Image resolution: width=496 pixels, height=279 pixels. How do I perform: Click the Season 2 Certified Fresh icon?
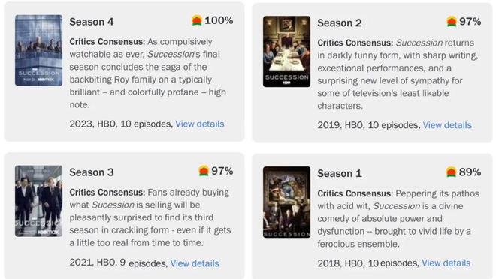[452, 22]
